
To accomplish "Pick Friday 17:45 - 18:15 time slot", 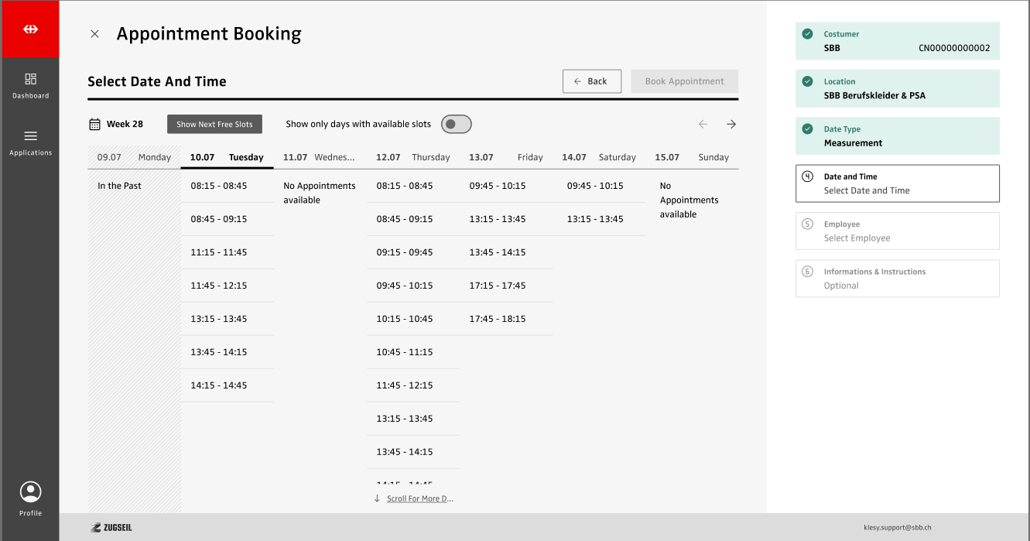I will click(x=498, y=319).
